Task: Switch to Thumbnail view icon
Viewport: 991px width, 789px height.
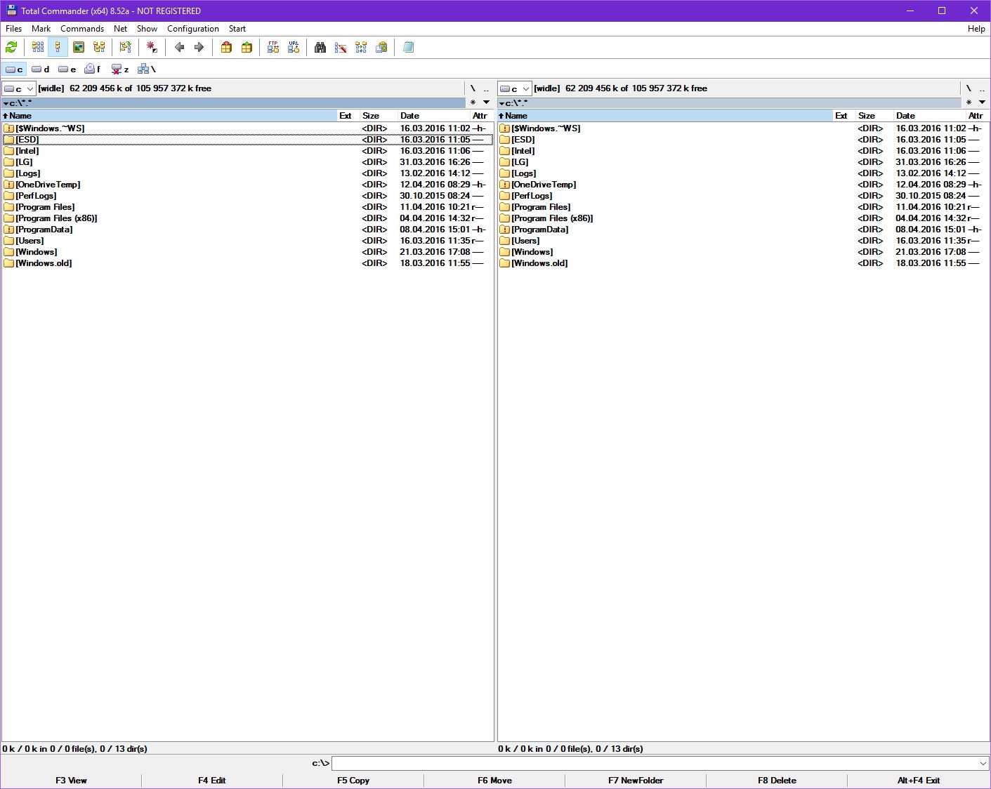Action: 79,47
